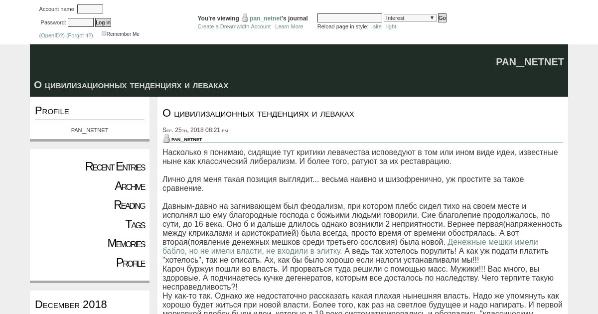Focus the Password input field

point(81,22)
